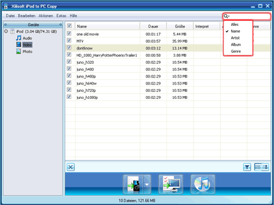Close the Xilisoft iPod to PC Copy window
This screenshot has width=274, height=205.
[x=267, y=6]
